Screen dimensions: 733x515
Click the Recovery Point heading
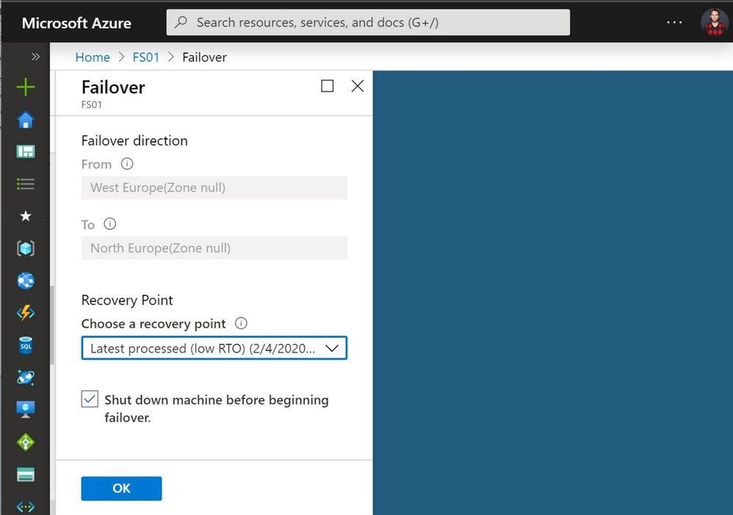pyautogui.click(x=127, y=300)
